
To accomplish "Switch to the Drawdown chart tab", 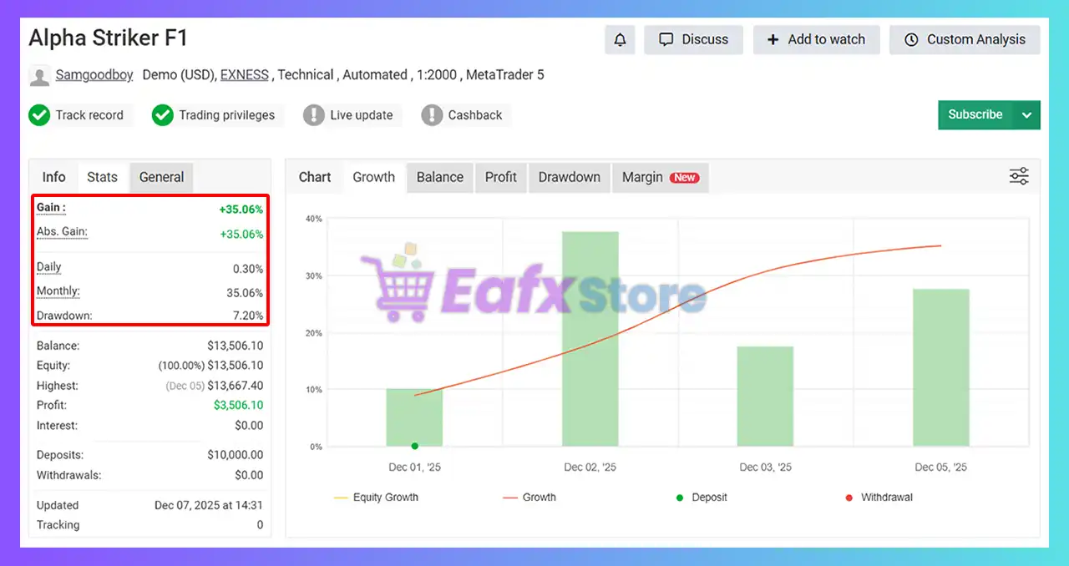I will pyautogui.click(x=569, y=177).
